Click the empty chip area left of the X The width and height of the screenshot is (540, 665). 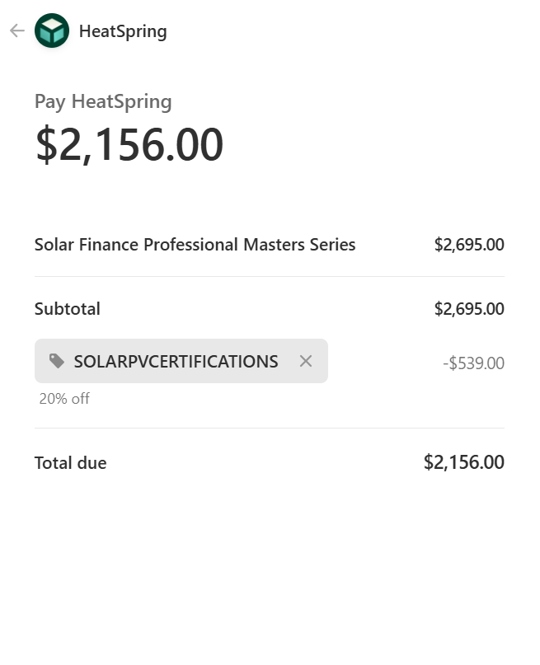click(288, 361)
